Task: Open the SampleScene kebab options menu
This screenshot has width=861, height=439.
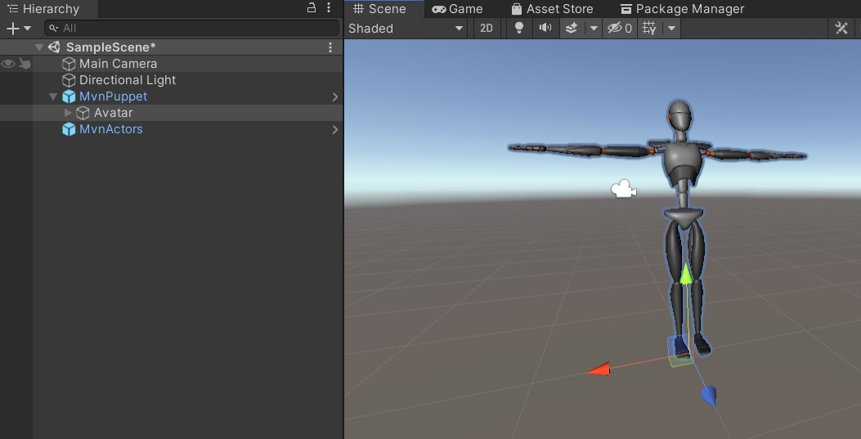Action: coord(330,47)
